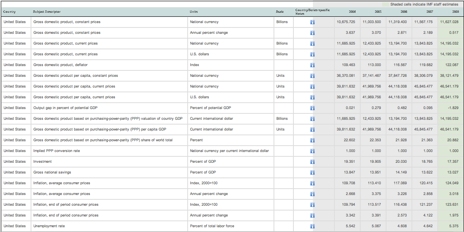Viewport: 464px width, 232px height.
Task: Click the Units column header
Action: [194, 12]
